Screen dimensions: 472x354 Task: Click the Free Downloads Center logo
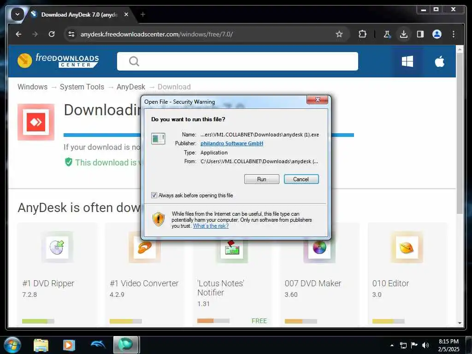(x=58, y=61)
